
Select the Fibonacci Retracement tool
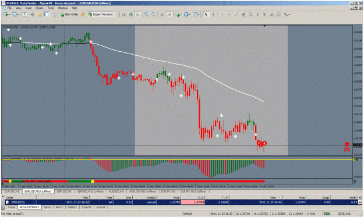[x=250, y=15]
